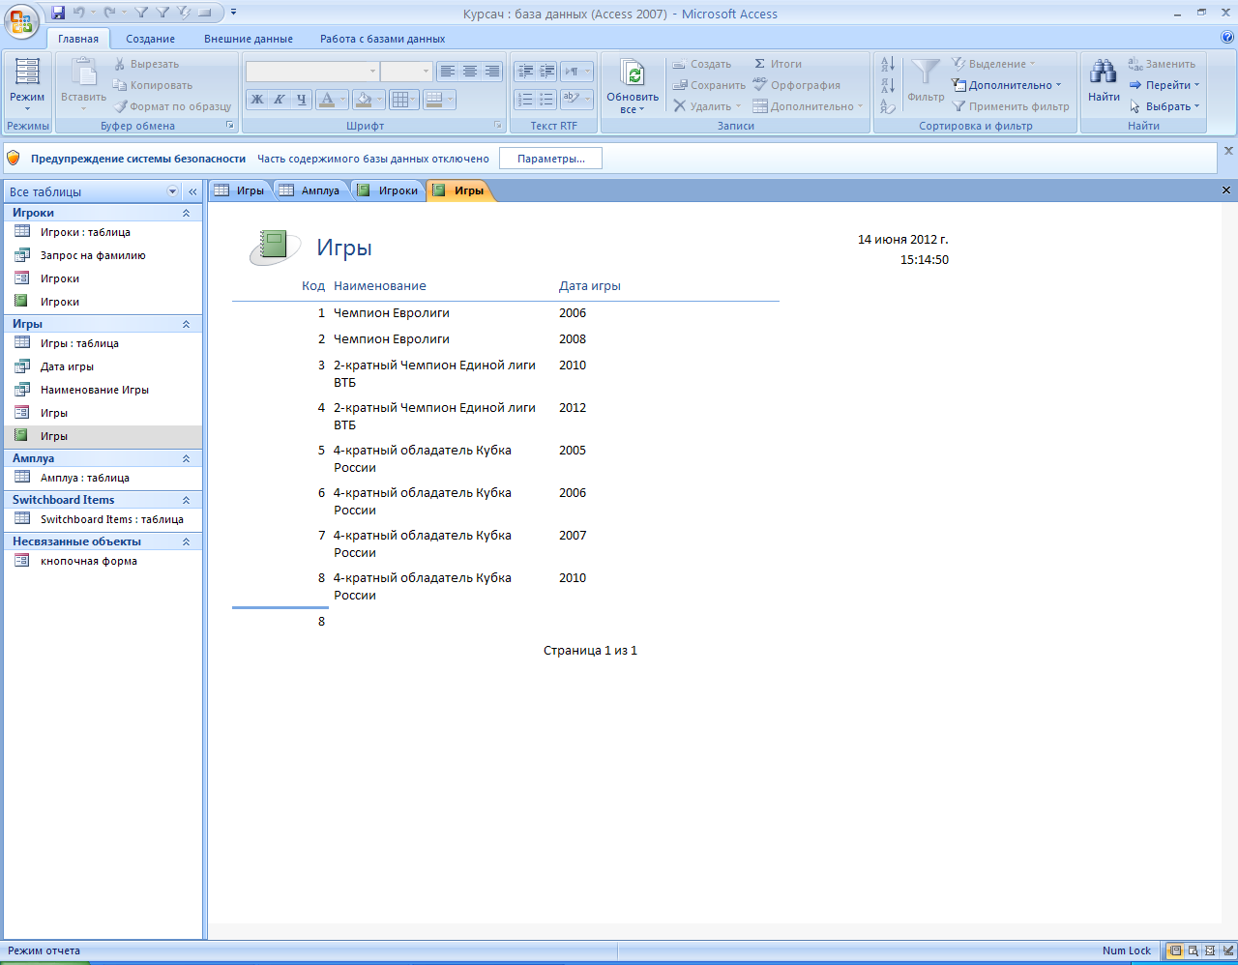Align text right in ribbon
The width and height of the screenshot is (1238, 965).
tap(492, 72)
